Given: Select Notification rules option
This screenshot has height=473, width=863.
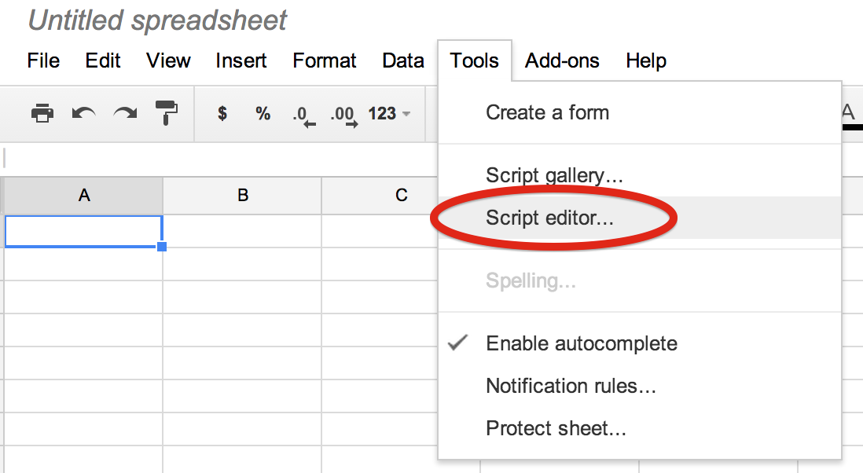Looking at the screenshot, I should coord(571,386).
